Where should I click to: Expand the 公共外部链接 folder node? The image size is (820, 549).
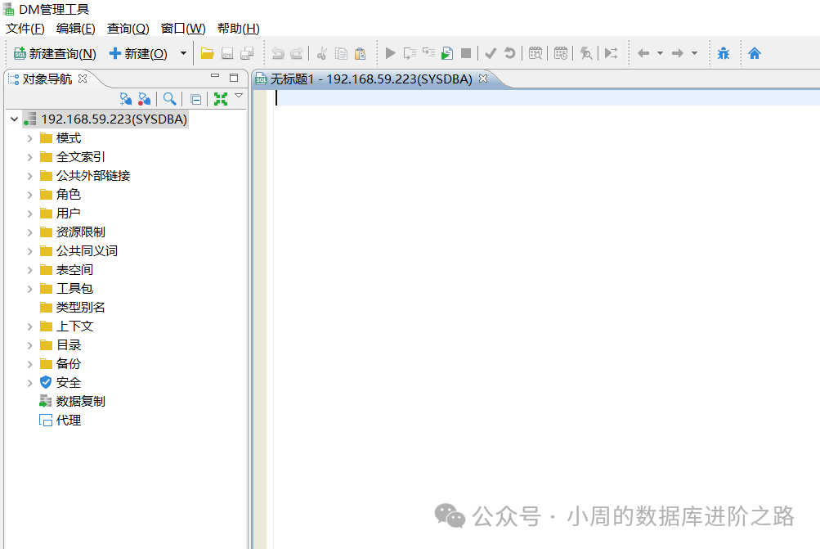coord(29,177)
